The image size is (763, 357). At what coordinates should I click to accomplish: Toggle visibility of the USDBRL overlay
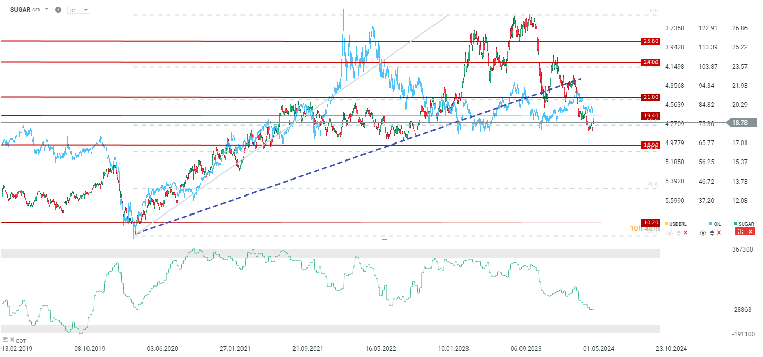click(x=669, y=233)
